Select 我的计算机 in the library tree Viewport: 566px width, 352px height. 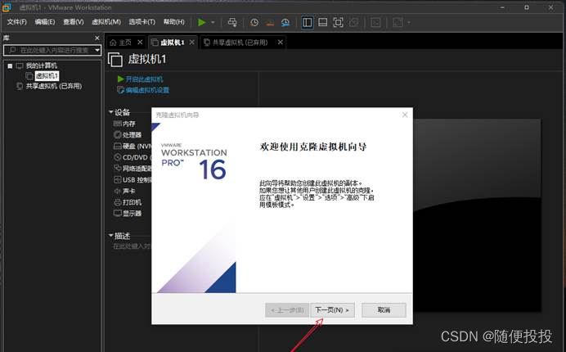pos(41,65)
